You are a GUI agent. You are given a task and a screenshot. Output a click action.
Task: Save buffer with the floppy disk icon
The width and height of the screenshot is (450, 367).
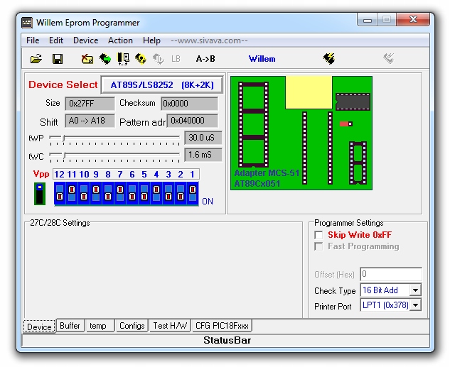coord(58,59)
